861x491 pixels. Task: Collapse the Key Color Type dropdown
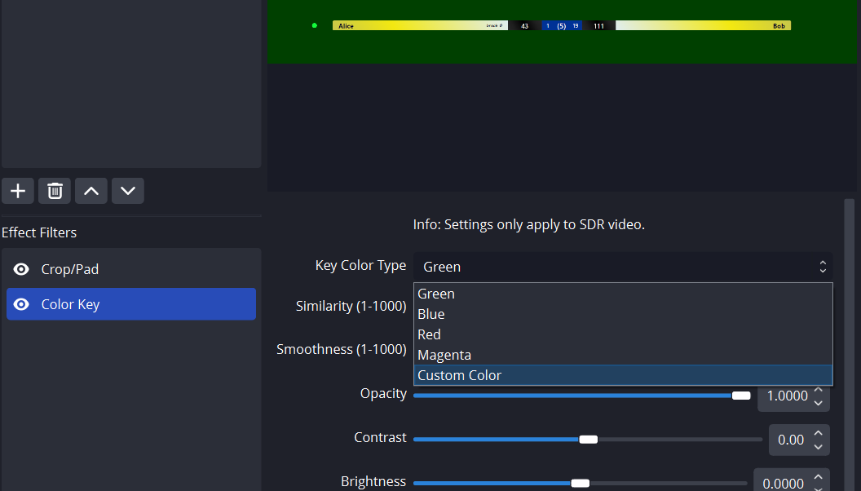pos(623,267)
